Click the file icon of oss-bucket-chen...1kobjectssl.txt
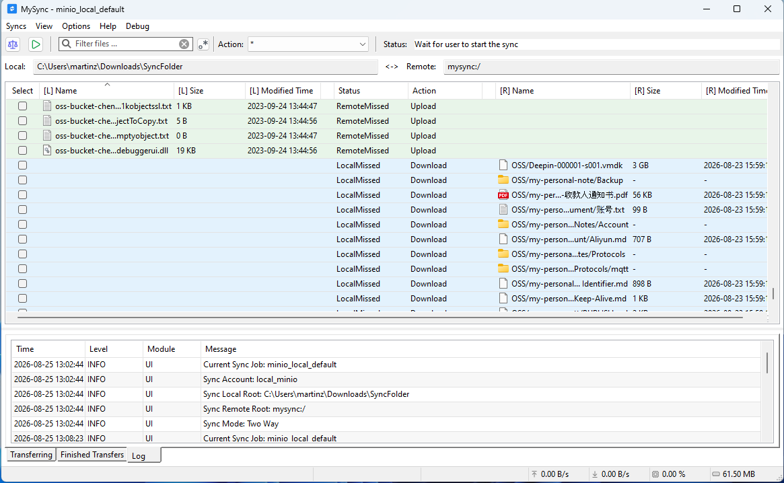Image resolution: width=784 pixels, height=483 pixels. (x=47, y=106)
